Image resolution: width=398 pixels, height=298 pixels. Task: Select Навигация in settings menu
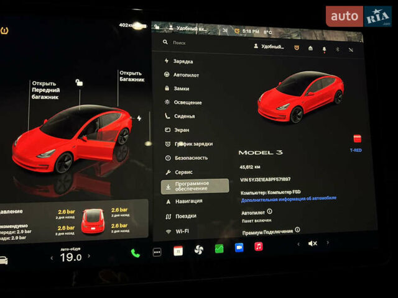coord(188,201)
